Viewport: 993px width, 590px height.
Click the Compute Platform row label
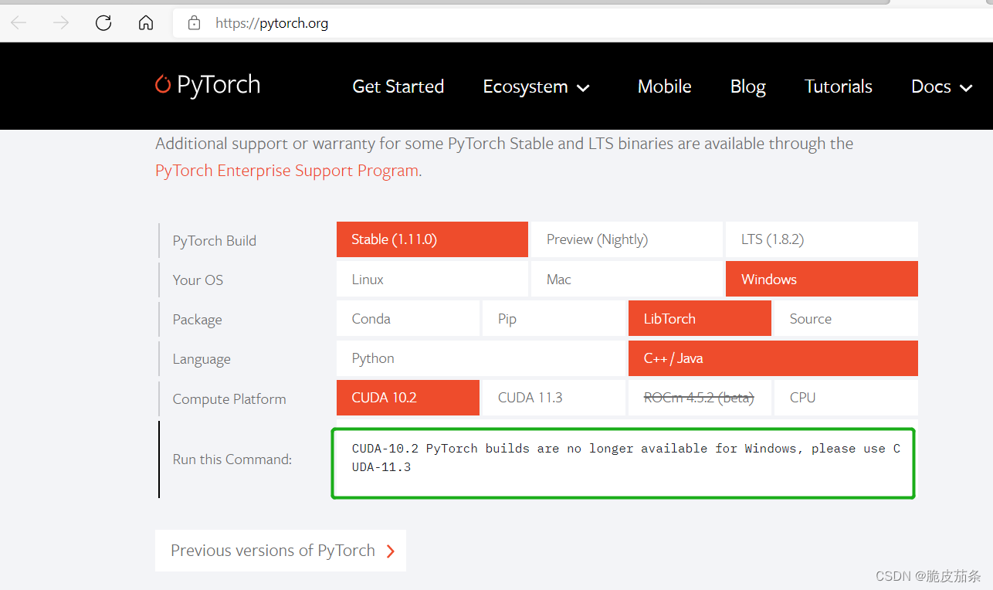(229, 399)
